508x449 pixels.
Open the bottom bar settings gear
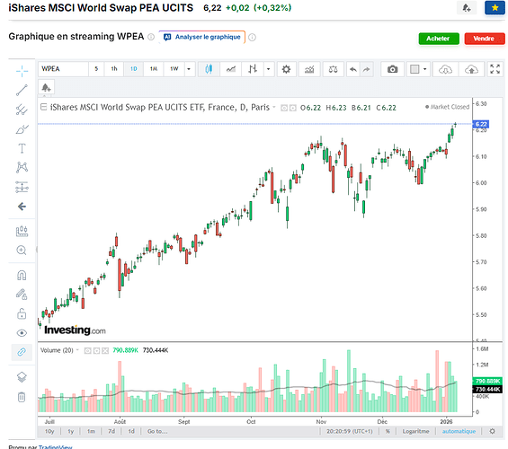(x=492, y=431)
